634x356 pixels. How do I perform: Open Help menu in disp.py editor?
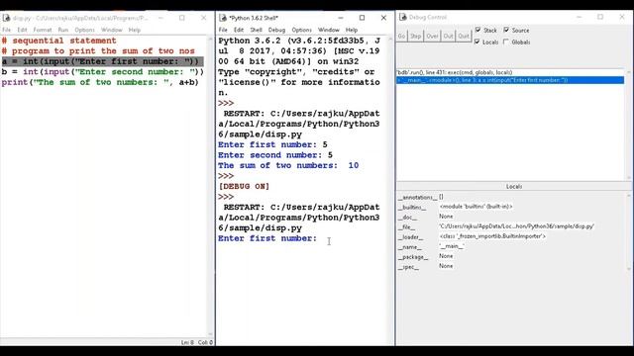[135, 30]
